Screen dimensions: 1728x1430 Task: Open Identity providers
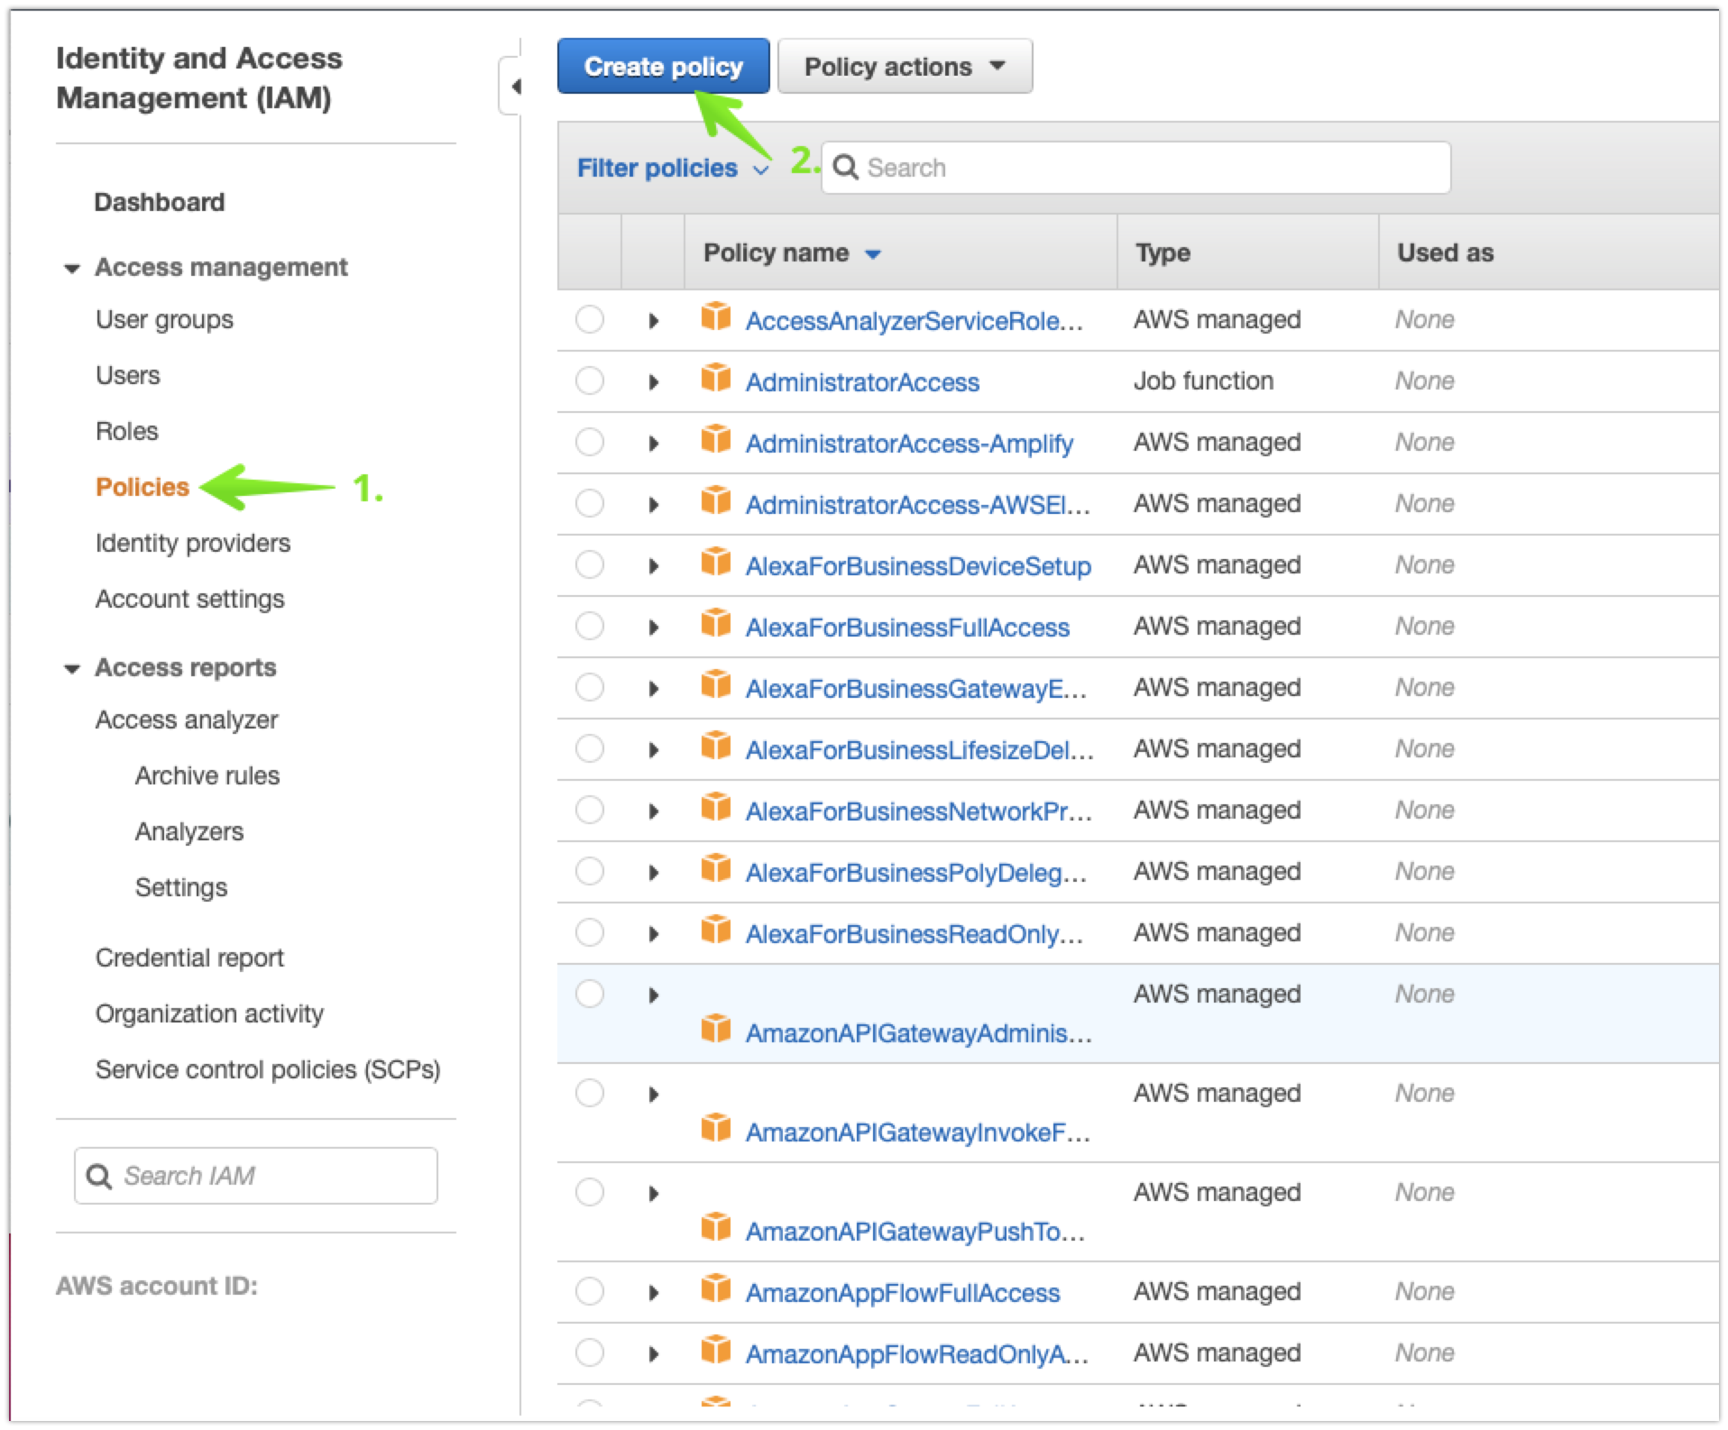193,543
